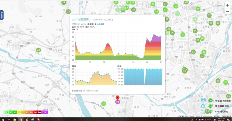Open the taskbar search magnifier
Screen dimensions: 232x121
[9, 119]
